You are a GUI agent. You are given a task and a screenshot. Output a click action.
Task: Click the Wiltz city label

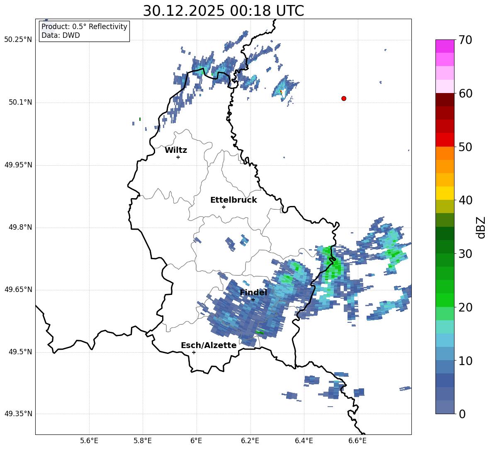tap(176, 150)
